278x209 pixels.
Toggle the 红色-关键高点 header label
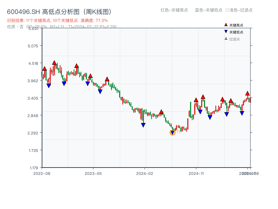coord(174,10)
